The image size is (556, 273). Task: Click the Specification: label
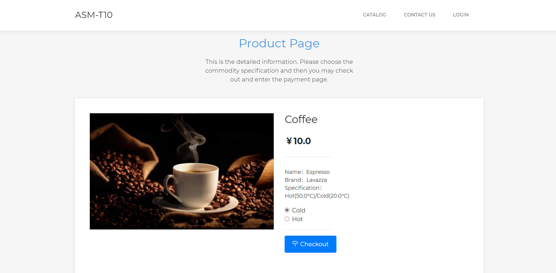click(x=303, y=188)
